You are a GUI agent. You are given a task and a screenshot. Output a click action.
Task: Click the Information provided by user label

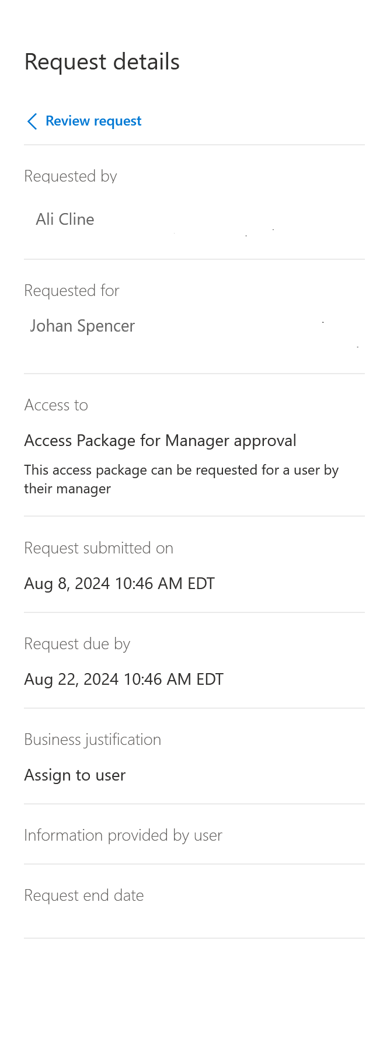click(x=123, y=835)
